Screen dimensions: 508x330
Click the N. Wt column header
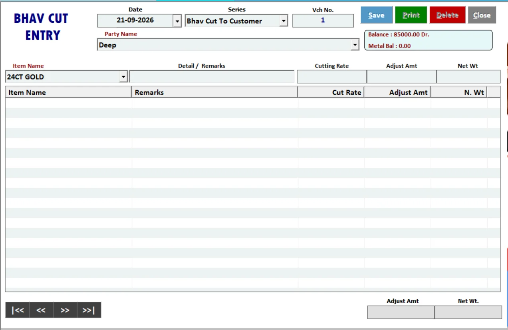tap(459, 92)
